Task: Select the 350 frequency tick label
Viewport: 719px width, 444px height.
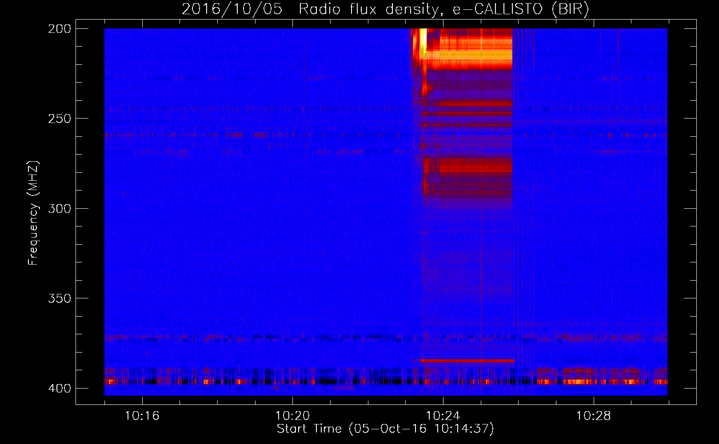Action: click(60, 298)
